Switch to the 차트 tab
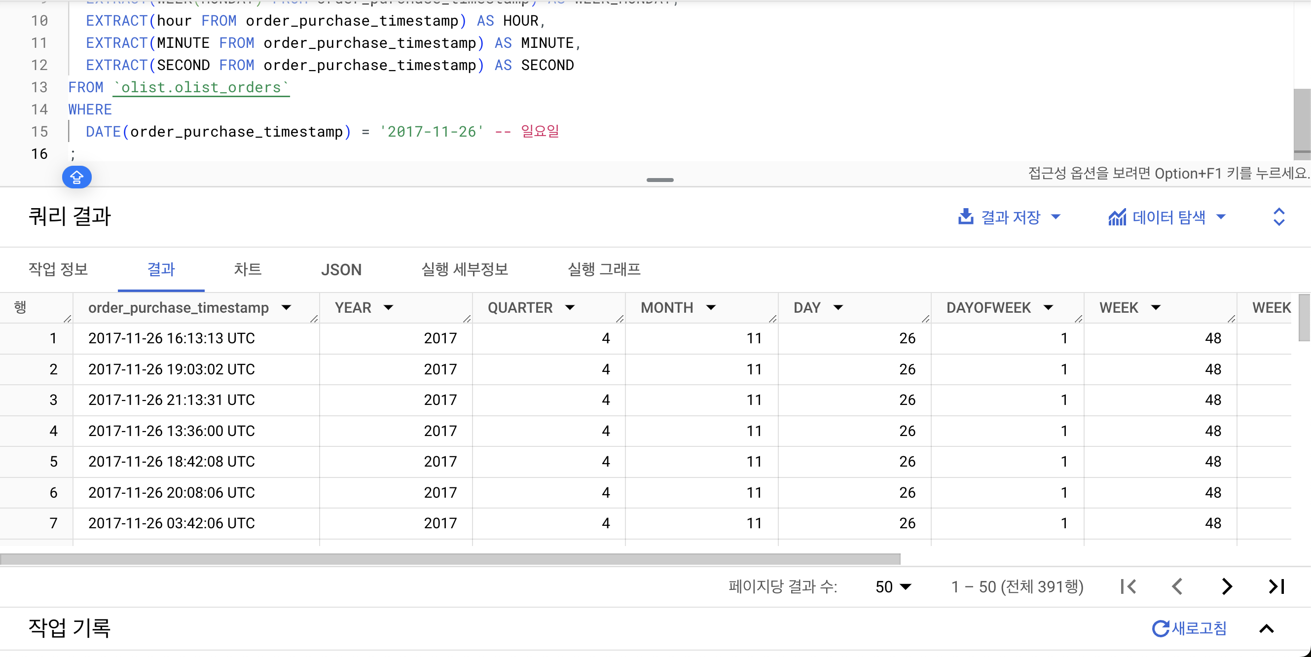 pos(247,269)
